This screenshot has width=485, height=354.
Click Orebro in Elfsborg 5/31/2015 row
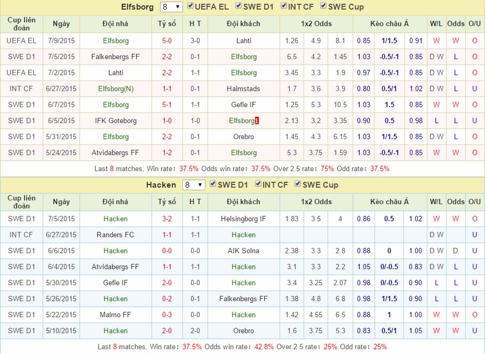[x=244, y=136]
